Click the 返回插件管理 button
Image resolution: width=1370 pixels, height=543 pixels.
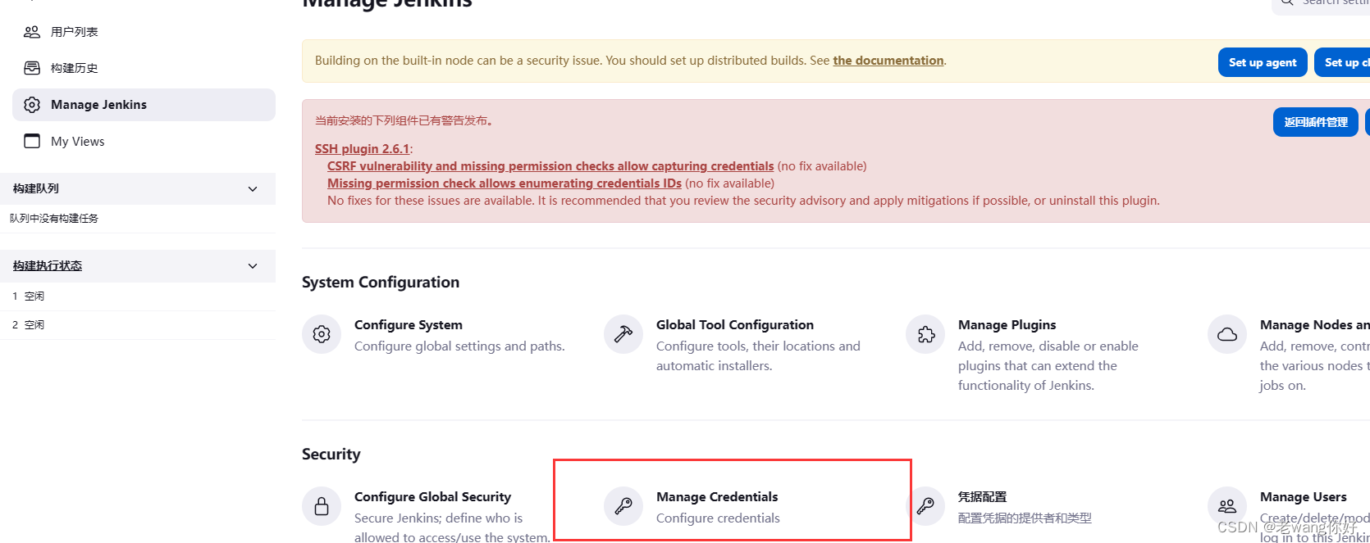(1316, 122)
